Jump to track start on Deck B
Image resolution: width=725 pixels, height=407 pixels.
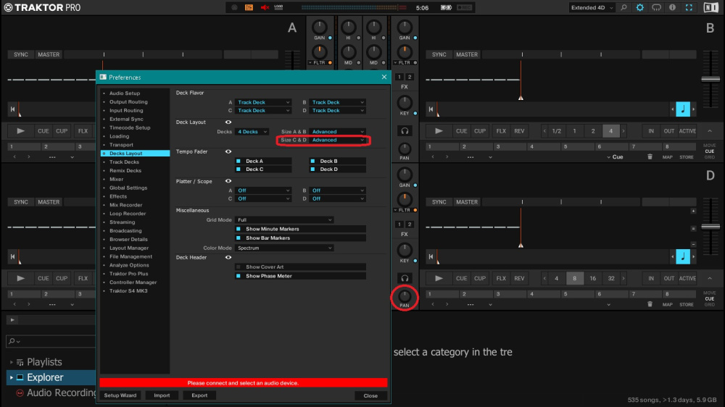click(x=431, y=109)
